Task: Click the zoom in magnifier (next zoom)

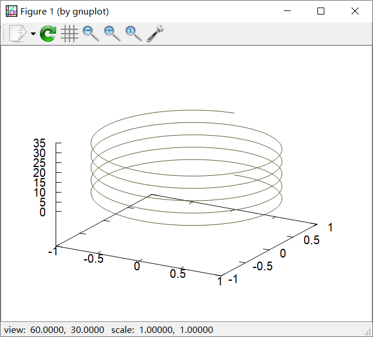Action: pyautogui.click(x=112, y=34)
